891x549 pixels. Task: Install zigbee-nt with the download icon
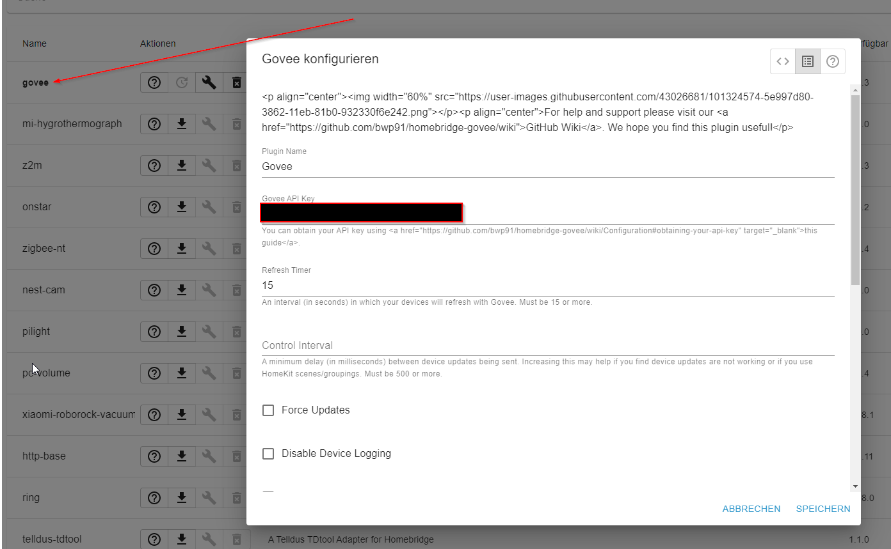pyautogui.click(x=182, y=249)
